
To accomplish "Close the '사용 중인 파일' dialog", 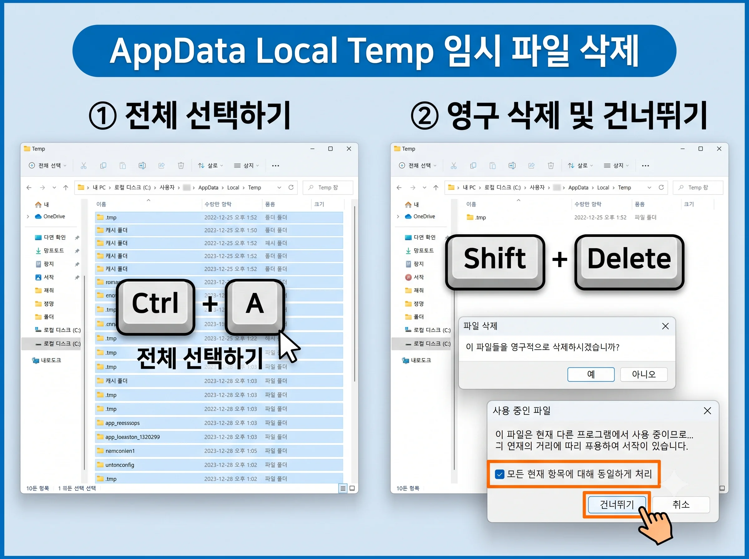I will (x=707, y=411).
